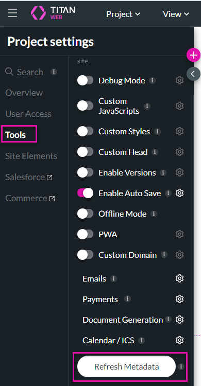The width and height of the screenshot is (201, 386).
Task: Collapse the settings panel with arrow button
Action: (x=193, y=74)
